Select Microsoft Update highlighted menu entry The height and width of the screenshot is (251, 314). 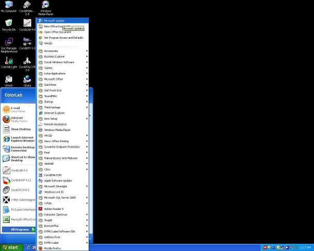[x=62, y=21]
